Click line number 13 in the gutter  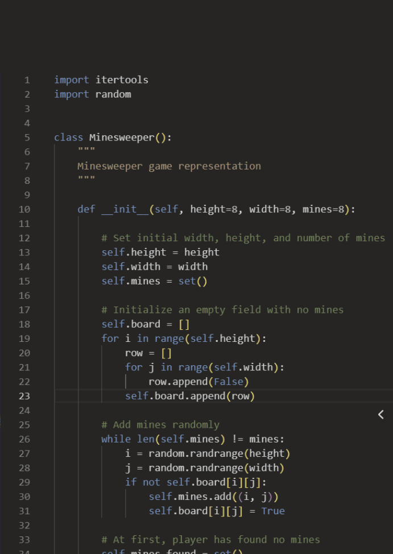click(x=24, y=253)
